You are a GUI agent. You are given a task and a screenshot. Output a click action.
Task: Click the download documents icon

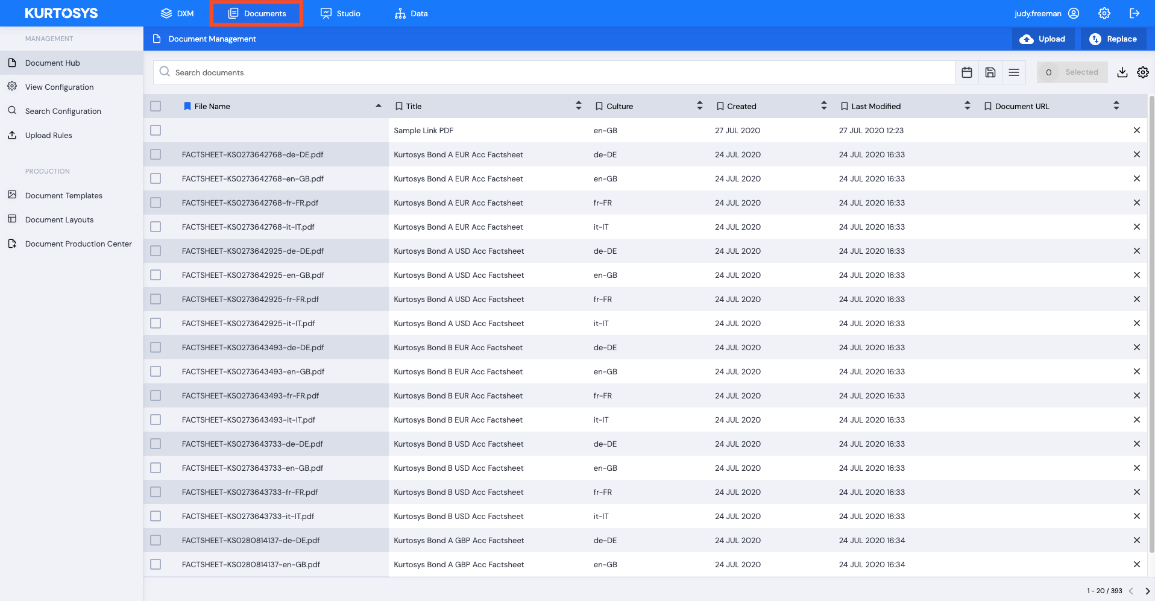pos(1122,72)
